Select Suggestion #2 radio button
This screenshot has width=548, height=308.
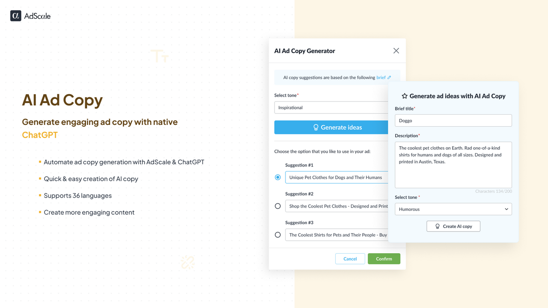click(278, 206)
